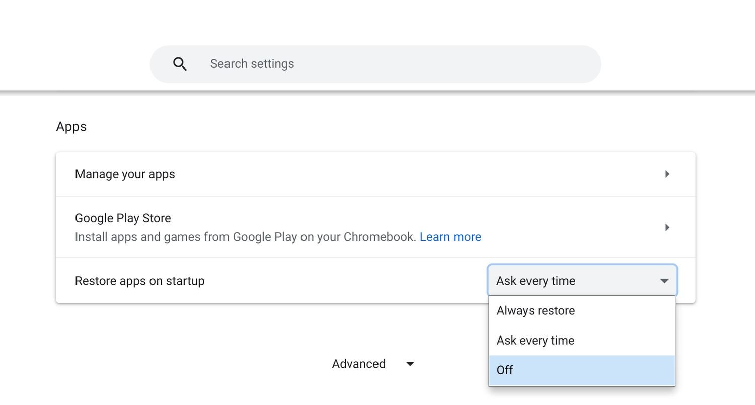Focus the Search settings field
This screenshot has height=405, width=755.
(352, 64)
